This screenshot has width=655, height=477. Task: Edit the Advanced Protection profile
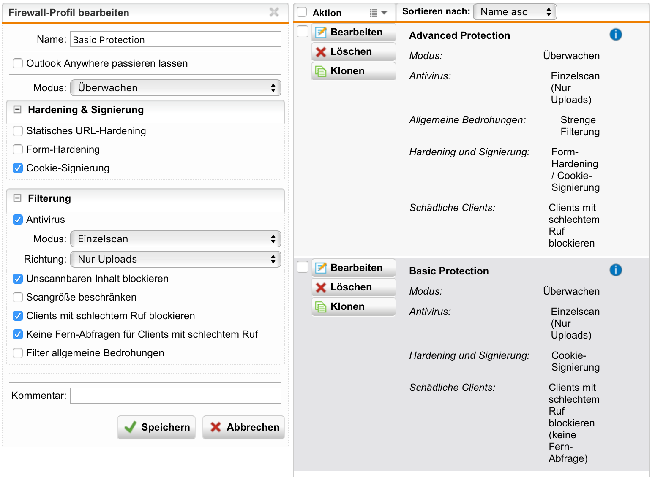353,32
